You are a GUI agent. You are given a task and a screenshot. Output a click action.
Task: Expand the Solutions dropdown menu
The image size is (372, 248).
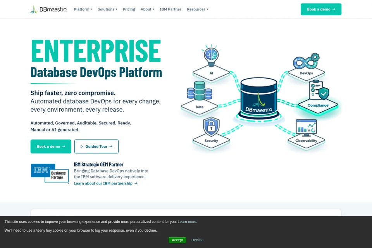107,9
